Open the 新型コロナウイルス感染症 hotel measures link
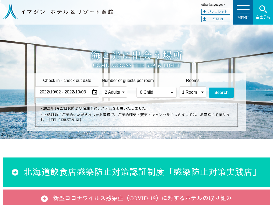This screenshot has width=273, height=205. click(x=142, y=198)
